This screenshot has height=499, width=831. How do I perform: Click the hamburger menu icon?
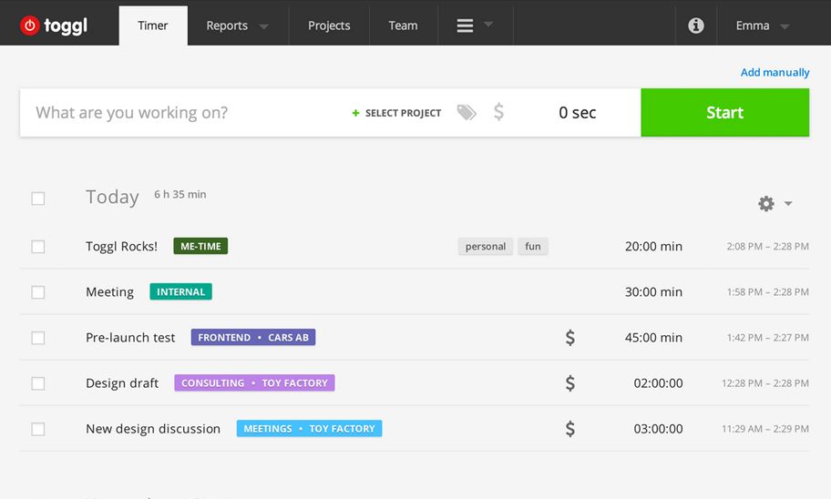[x=466, y=25]
